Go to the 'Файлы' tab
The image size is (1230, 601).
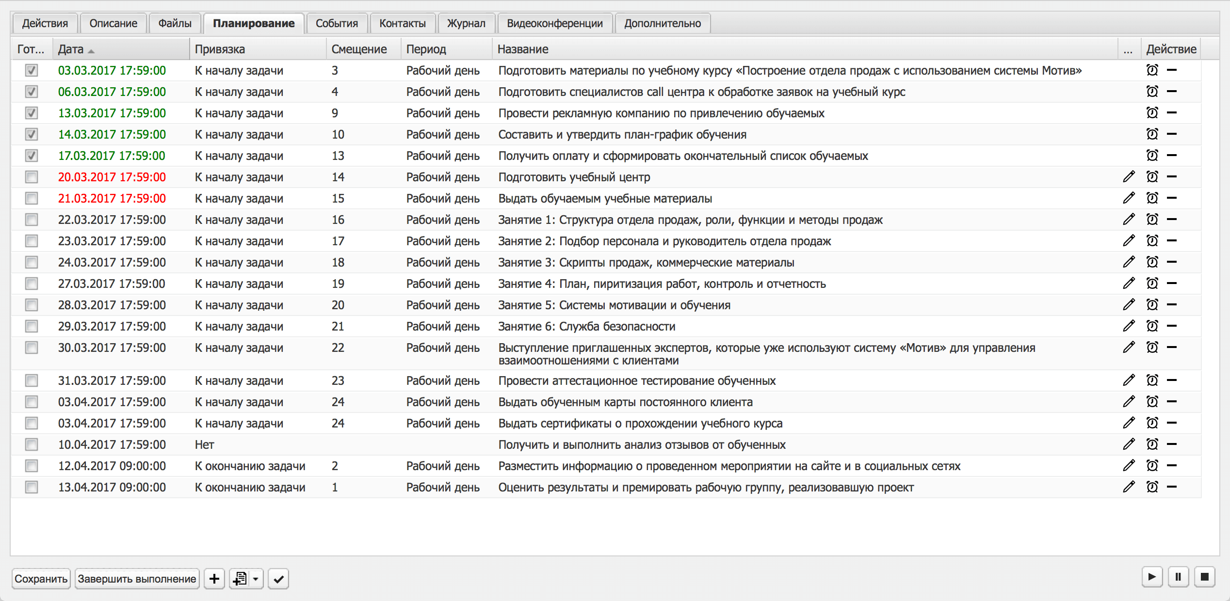tap(175, 23)
